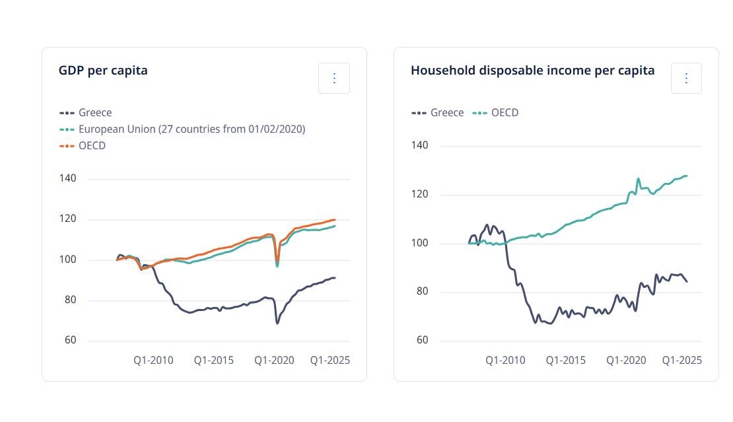Toggle European Union series in GDP legend

182,129
